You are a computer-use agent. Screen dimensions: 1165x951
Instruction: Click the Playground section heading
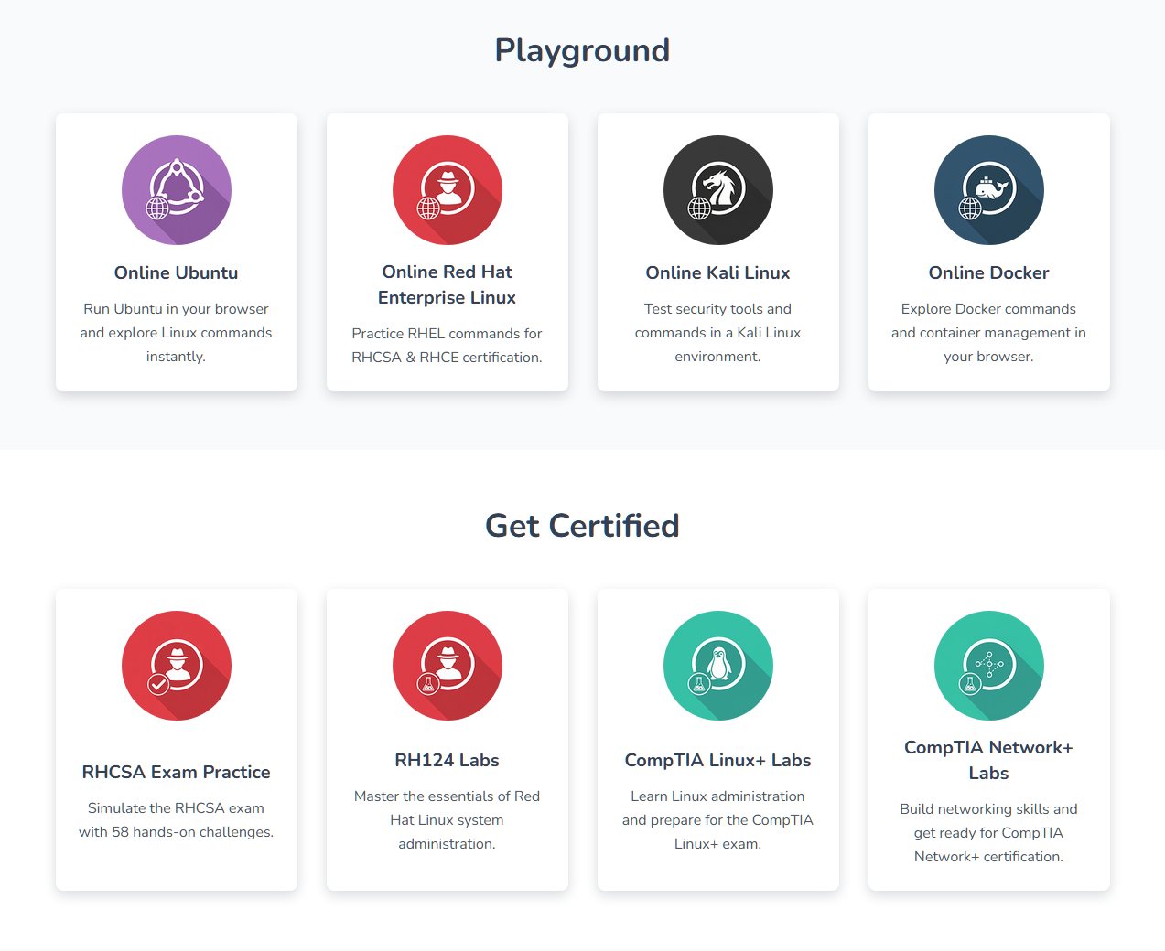click(x=582, y=51)
